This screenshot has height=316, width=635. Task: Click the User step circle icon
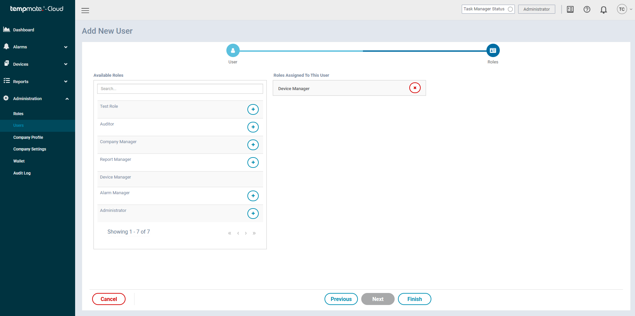point(233,50)
